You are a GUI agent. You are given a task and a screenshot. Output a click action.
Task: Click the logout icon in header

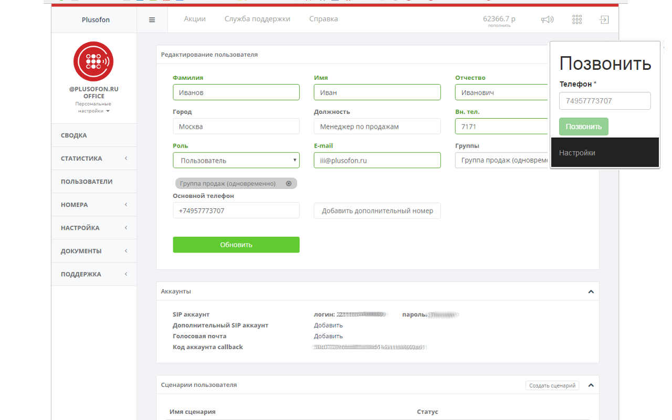coord(604,19)
